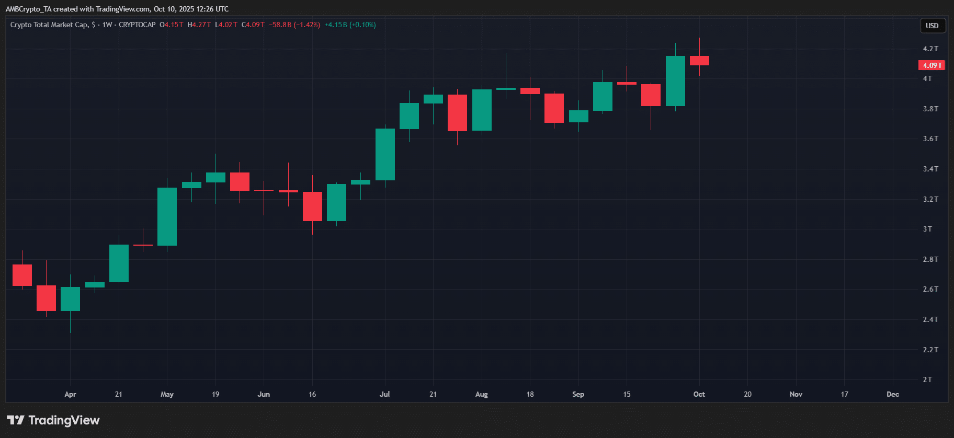Click the -58.8B (-1.42%) change value
Image resolution: width=954 pixels, height=438 pixels.
point(294,25)
